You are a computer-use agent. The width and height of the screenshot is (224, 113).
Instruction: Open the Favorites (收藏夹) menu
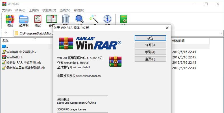pos(49,10)
